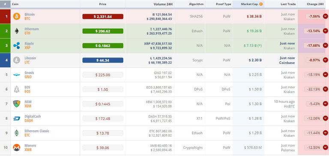Expand Monero row details chevron
The image size is (329, 156).
pos(325,147)
